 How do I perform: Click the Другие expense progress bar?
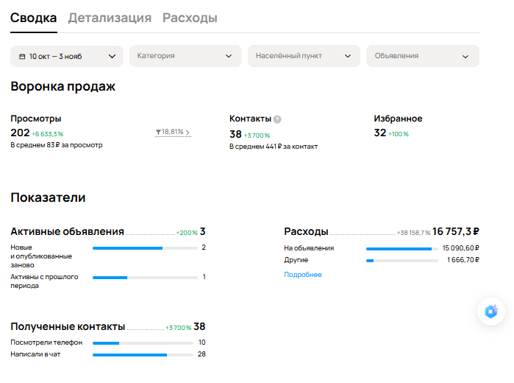tap(402, 261)
